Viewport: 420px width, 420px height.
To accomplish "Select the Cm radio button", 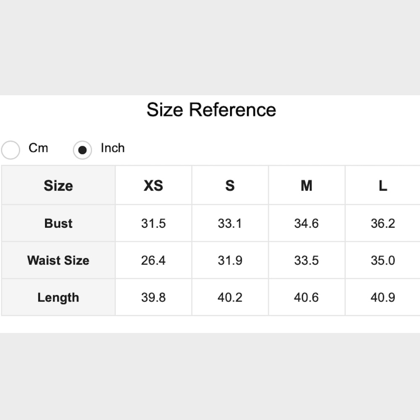I will click(10, 150).
